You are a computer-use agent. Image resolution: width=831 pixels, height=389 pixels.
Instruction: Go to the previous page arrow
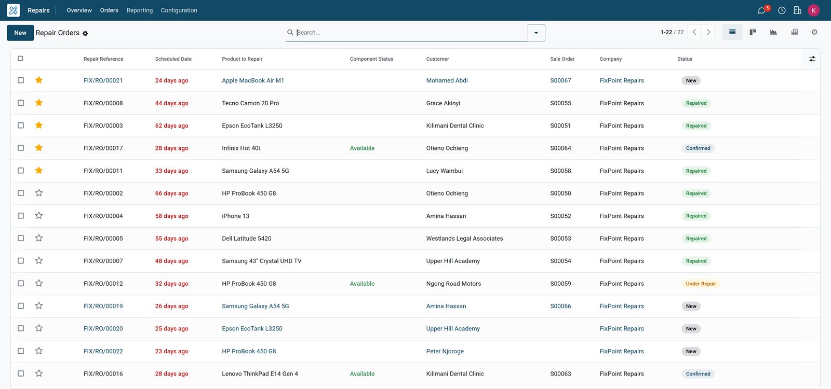point(694,32)
